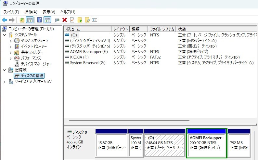Open the ファイル(F) menu
The width and height of the screenshot is (258, 160).
[x=11, y=12]
